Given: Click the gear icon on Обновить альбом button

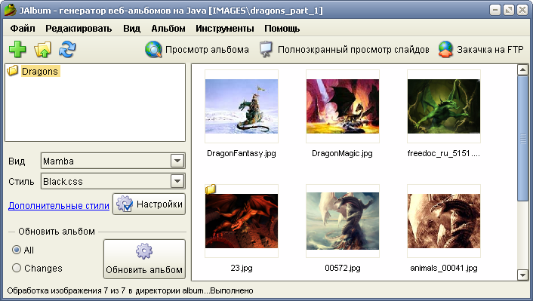Looking at the screenshot, I should coord(144,251).
